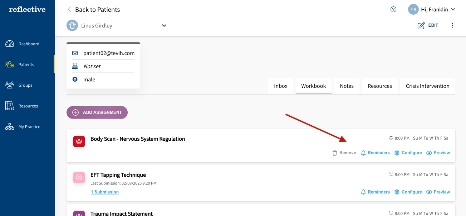Switch to the Notes tab
Image resolution: width=466 pixels, height=216 pixels.
coord(347,86)
